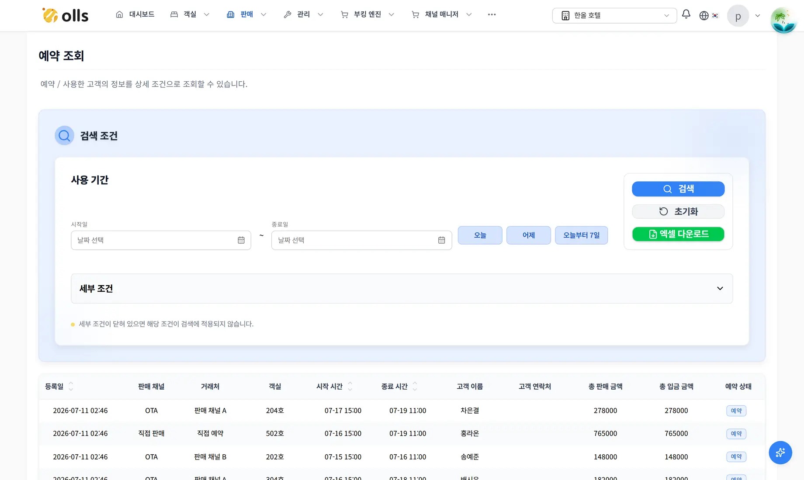This screenshot has height=480, width=804.
Task: Click the 예약 status badge for 홍라온
Action: pos(736,434)
